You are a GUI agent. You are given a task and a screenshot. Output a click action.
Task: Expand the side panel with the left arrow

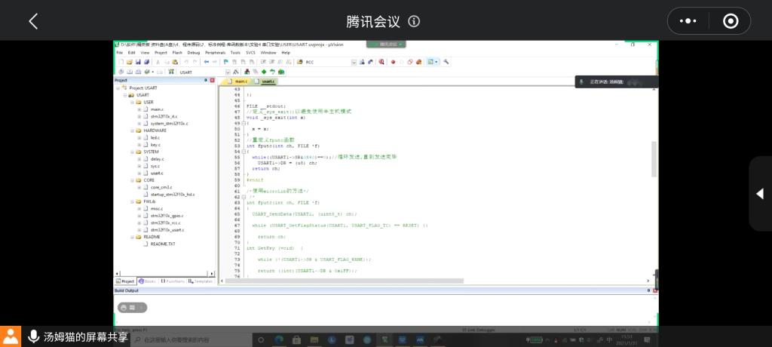(760, 194)
